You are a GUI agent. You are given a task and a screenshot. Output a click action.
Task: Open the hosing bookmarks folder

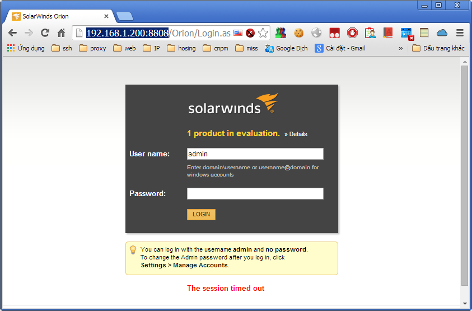[181, 48]
